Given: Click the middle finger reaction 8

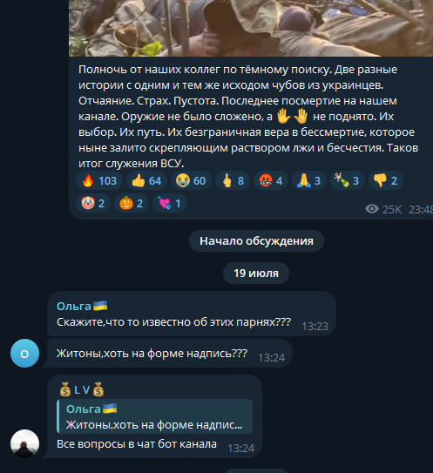Looking at the screenshot, I should pyautogui.click(x=233, y=180).
